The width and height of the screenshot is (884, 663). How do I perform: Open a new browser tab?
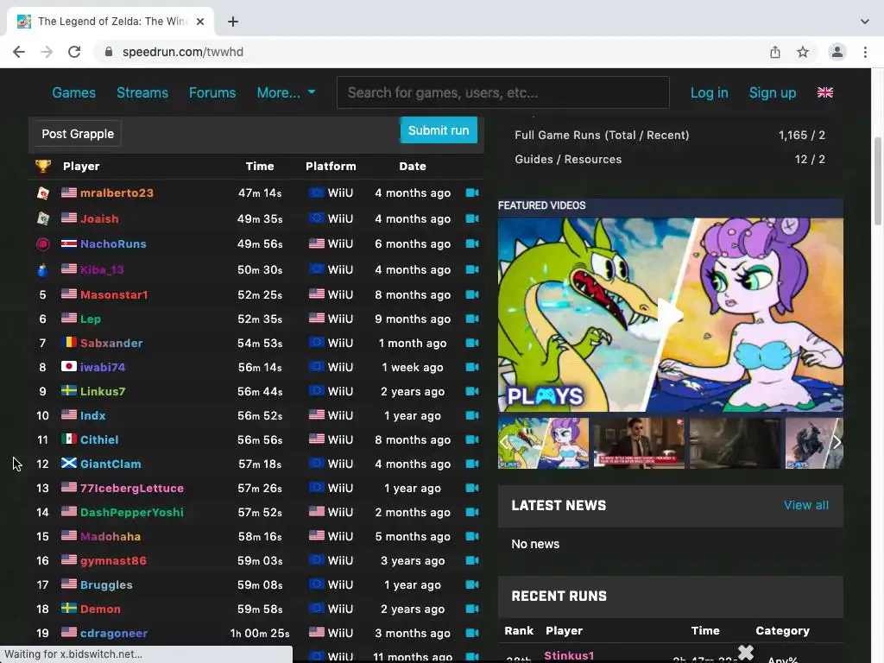[233, 22]
